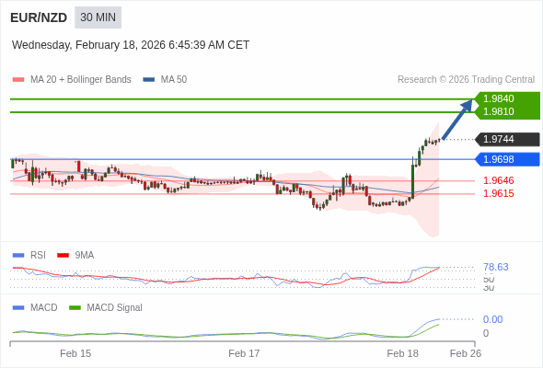Click the RSI legend text
Image resolution: width=543 pixels, height=368 pixels.
[x=38, y=256]
